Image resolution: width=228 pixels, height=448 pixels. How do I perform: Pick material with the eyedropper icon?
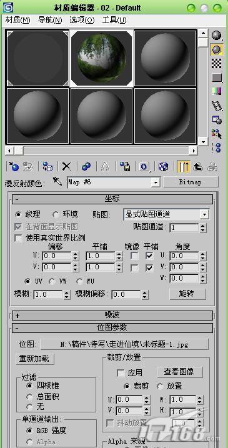pos(57,181)
